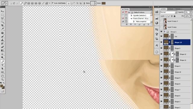Choose Shape Layers mode in options bar
The width and height of the screenshot is (193, 109).
pos(11,3)
